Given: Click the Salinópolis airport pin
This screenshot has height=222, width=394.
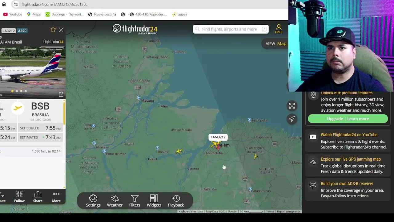Looking at the screenshot, I should (x=250, y=120).
